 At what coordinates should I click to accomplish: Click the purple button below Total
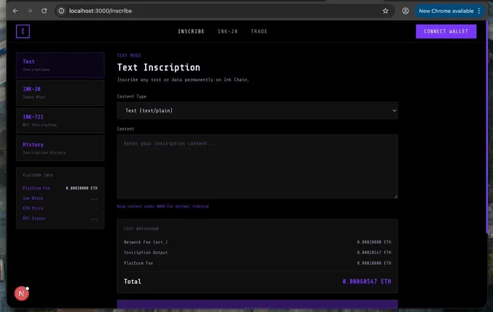tap(257, 304)
